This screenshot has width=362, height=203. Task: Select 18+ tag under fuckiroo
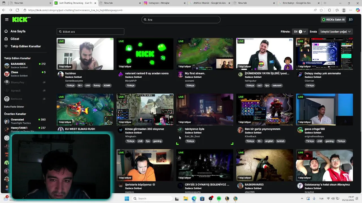[x=80, y=85]
